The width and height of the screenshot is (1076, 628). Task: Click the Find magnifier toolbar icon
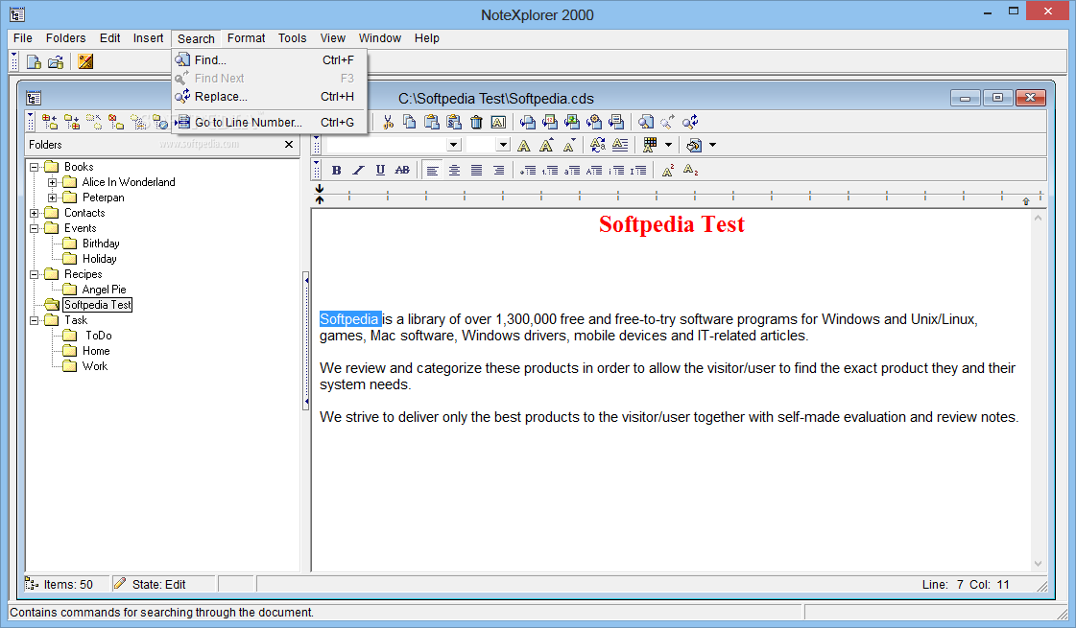[646, 122]
